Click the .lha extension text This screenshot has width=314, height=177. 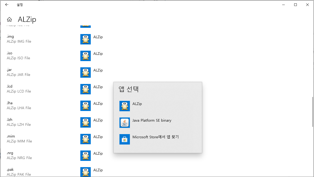pos(10,103)
